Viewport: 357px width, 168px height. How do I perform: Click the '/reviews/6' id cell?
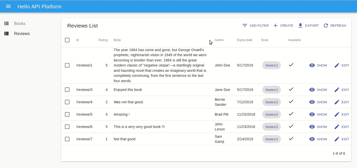point(84,127)
